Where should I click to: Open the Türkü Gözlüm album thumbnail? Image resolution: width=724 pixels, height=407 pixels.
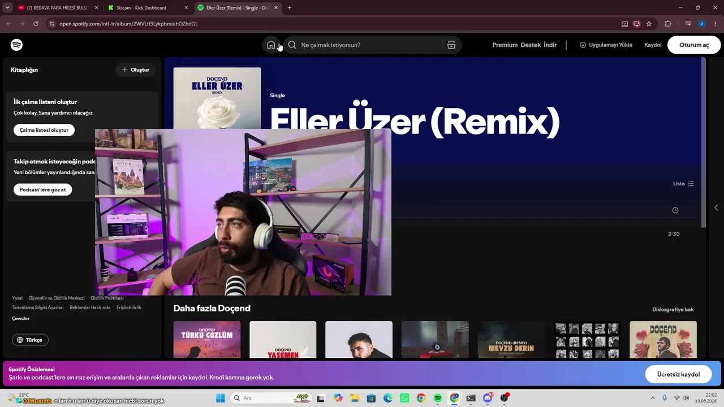(207, 339)
